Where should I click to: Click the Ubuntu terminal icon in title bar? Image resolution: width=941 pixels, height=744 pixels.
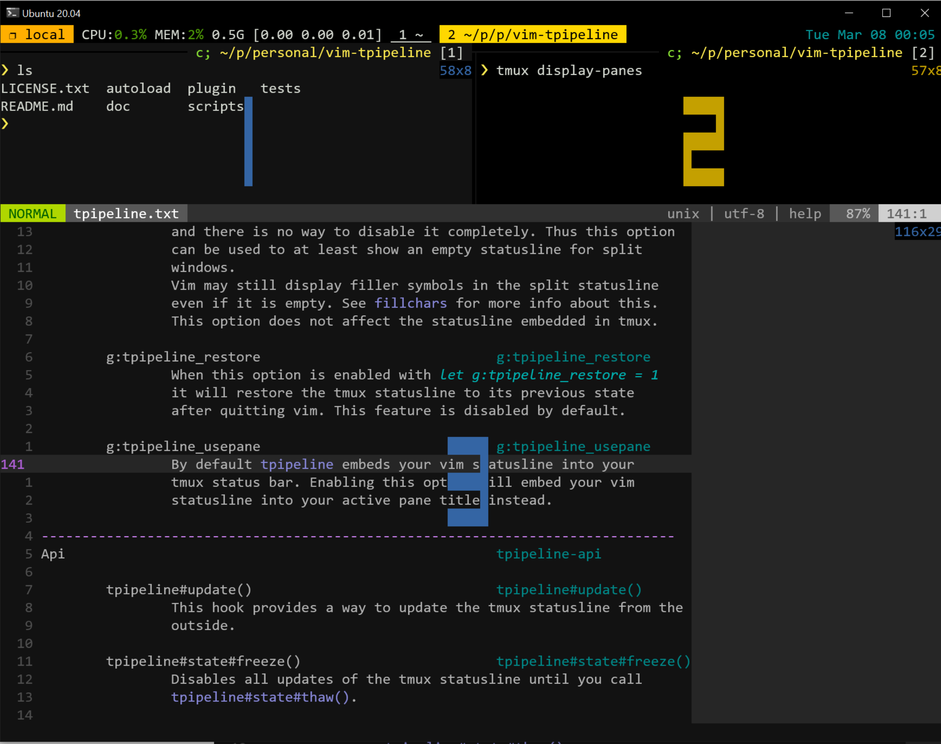[x=12, y=13]
